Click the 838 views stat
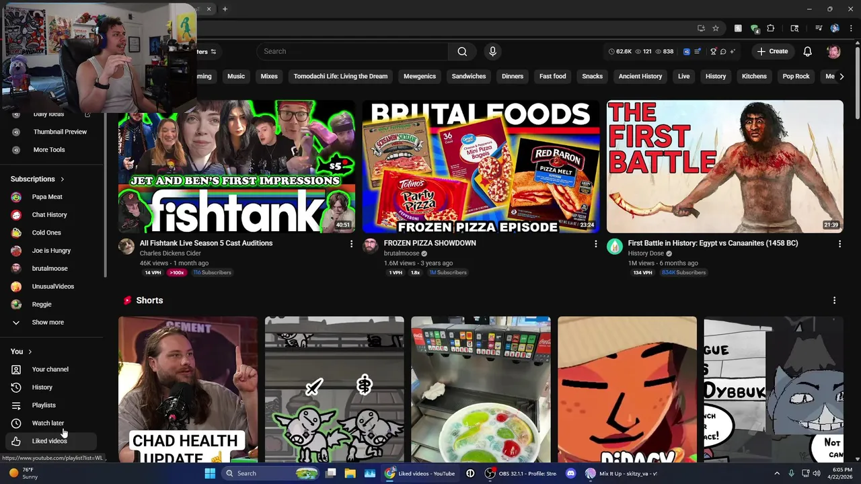 [664, 51]
